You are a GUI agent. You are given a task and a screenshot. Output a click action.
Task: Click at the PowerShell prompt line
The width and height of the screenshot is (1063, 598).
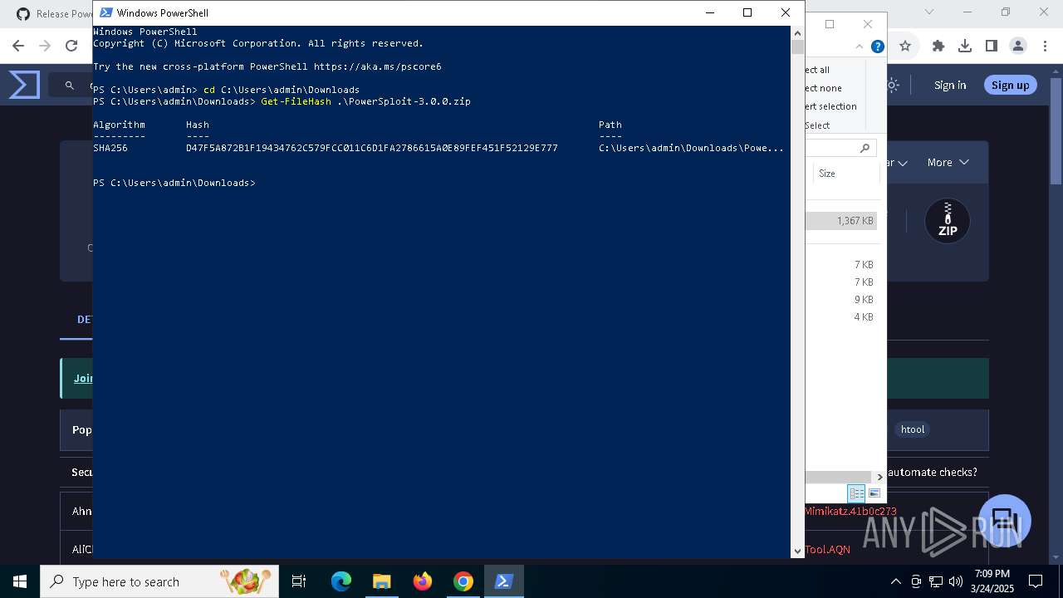174,183
